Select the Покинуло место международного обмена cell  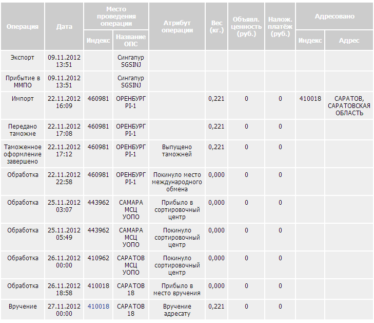(x=176, y=182)
